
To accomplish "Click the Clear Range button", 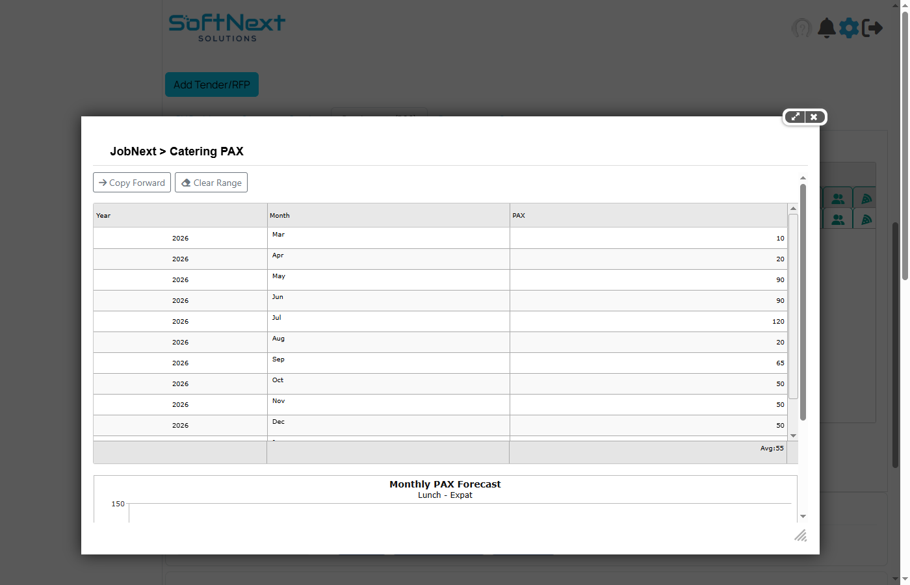I will pyautogui.click(x=211, y=183).
